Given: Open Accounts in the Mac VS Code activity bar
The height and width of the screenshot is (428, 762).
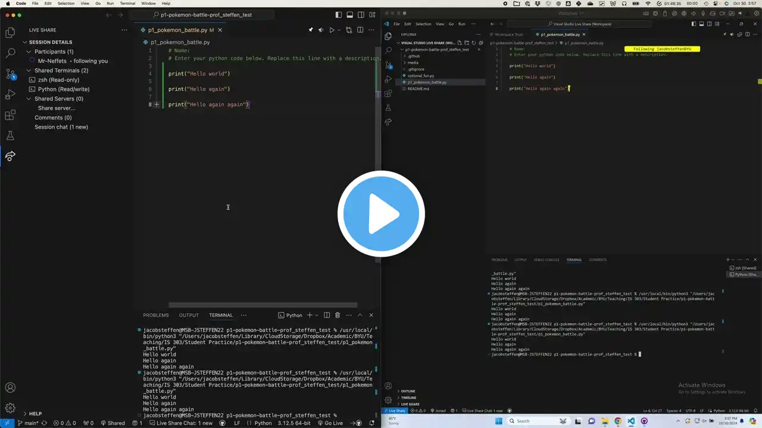Looking at the screenshot, I should click(x=10, y=388).
